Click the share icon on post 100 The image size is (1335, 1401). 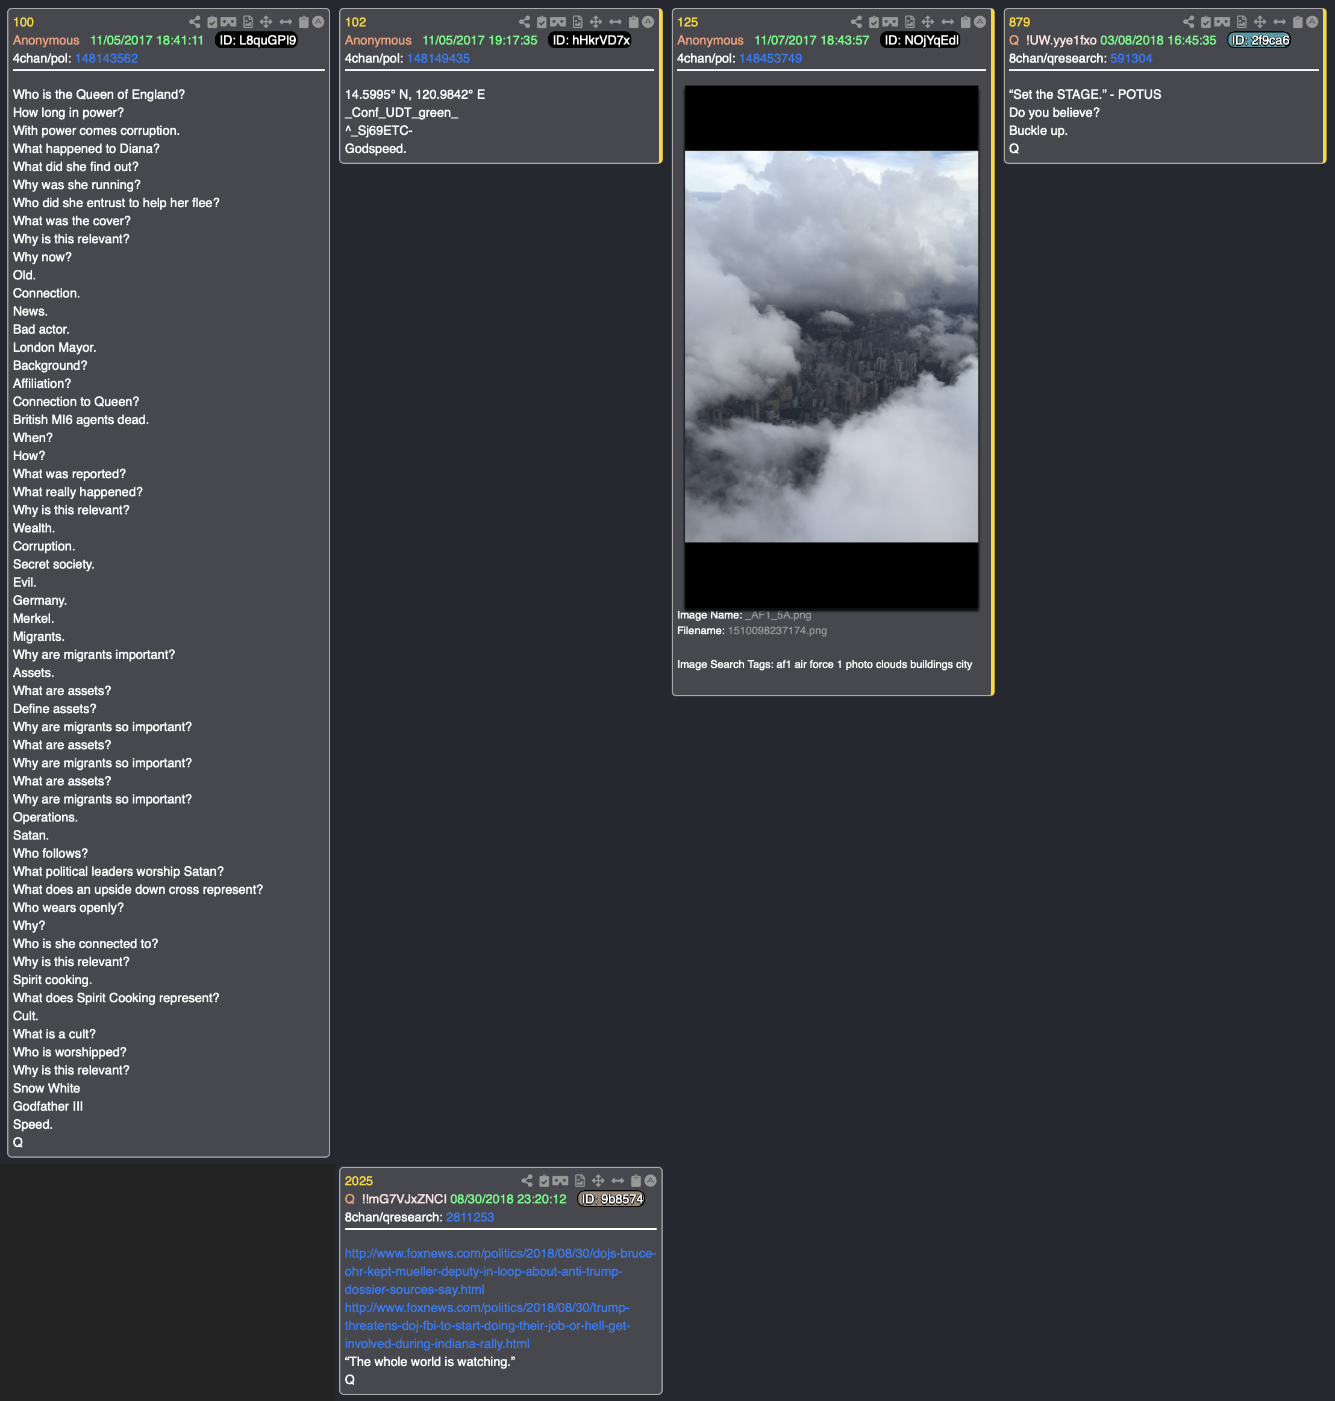[194, 22]
